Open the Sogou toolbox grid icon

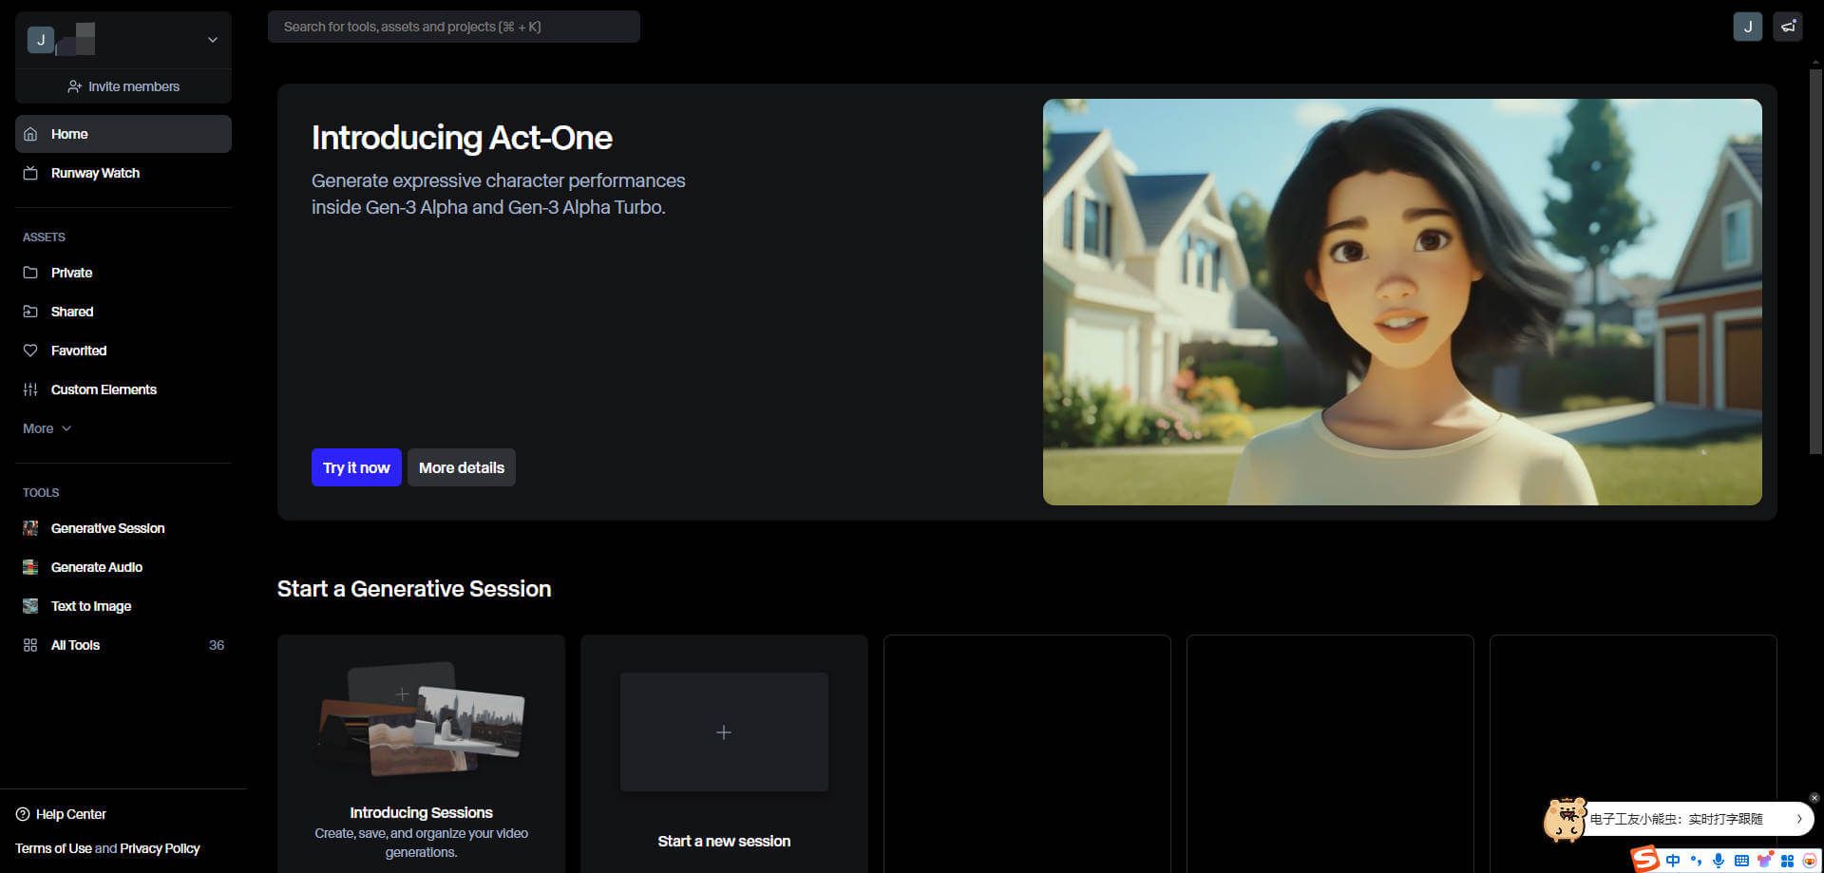point(1787,861)
